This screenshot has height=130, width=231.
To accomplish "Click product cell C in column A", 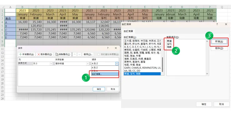I will (10, 30).
